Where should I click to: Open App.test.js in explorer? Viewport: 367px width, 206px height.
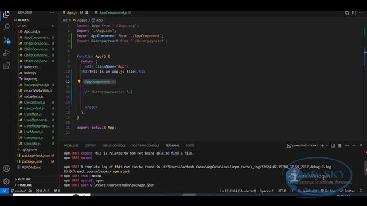coord(32,31)
